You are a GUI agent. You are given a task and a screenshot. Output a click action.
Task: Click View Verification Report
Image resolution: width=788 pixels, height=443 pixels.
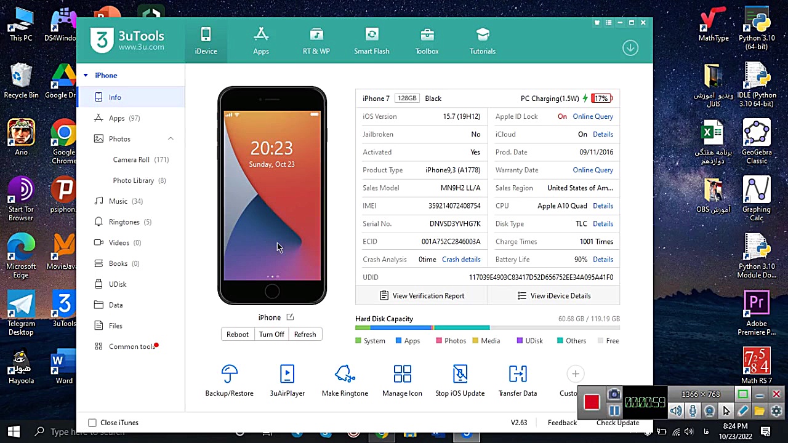pos(422,296)
